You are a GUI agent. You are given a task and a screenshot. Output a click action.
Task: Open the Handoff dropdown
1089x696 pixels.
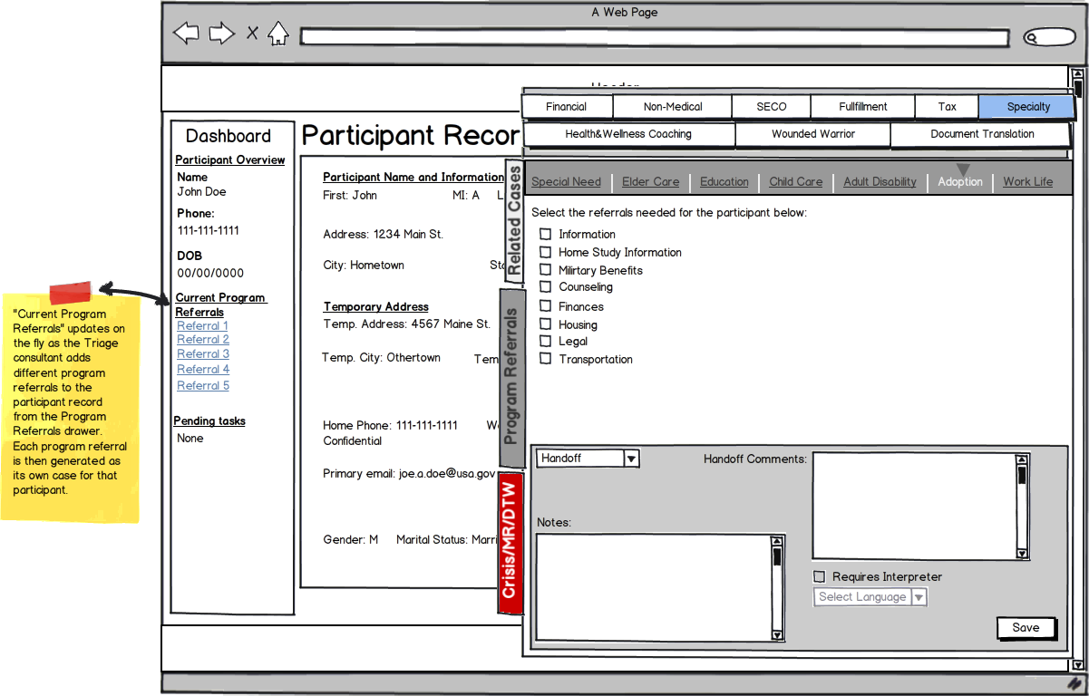(632, 459)
